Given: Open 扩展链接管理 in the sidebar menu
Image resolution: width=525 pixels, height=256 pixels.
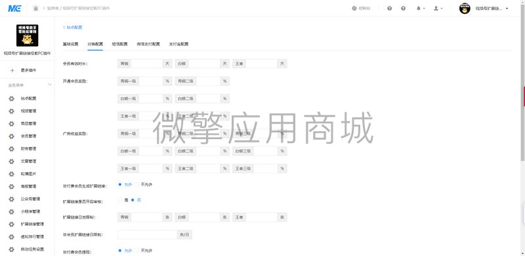Looking at the screenshot, I should coord(32,224).
